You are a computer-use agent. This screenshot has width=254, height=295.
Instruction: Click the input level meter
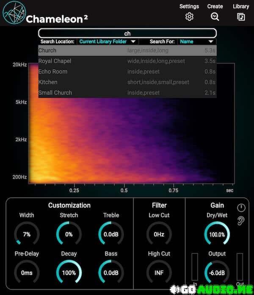[x=195, y=267]
